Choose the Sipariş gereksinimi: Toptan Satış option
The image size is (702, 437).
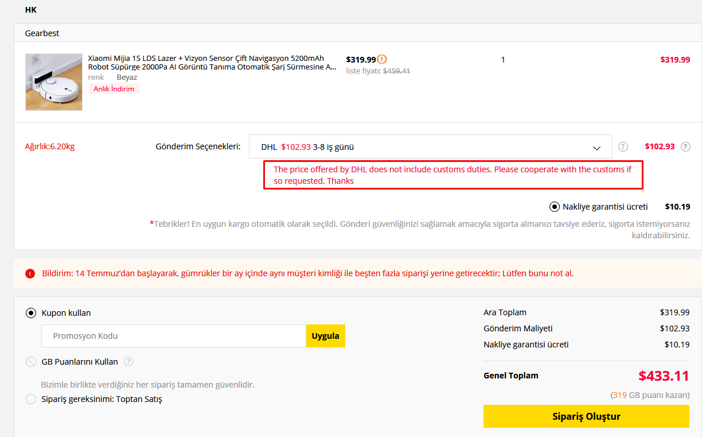(31, 399)
